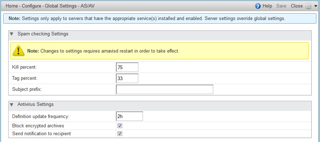Click the Send notification to recipient label
320x142 pixels.
(42, 134)
